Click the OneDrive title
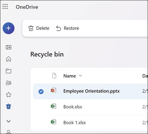The width and height of the screenshot is (148, 134). click(x=27, y=7)
